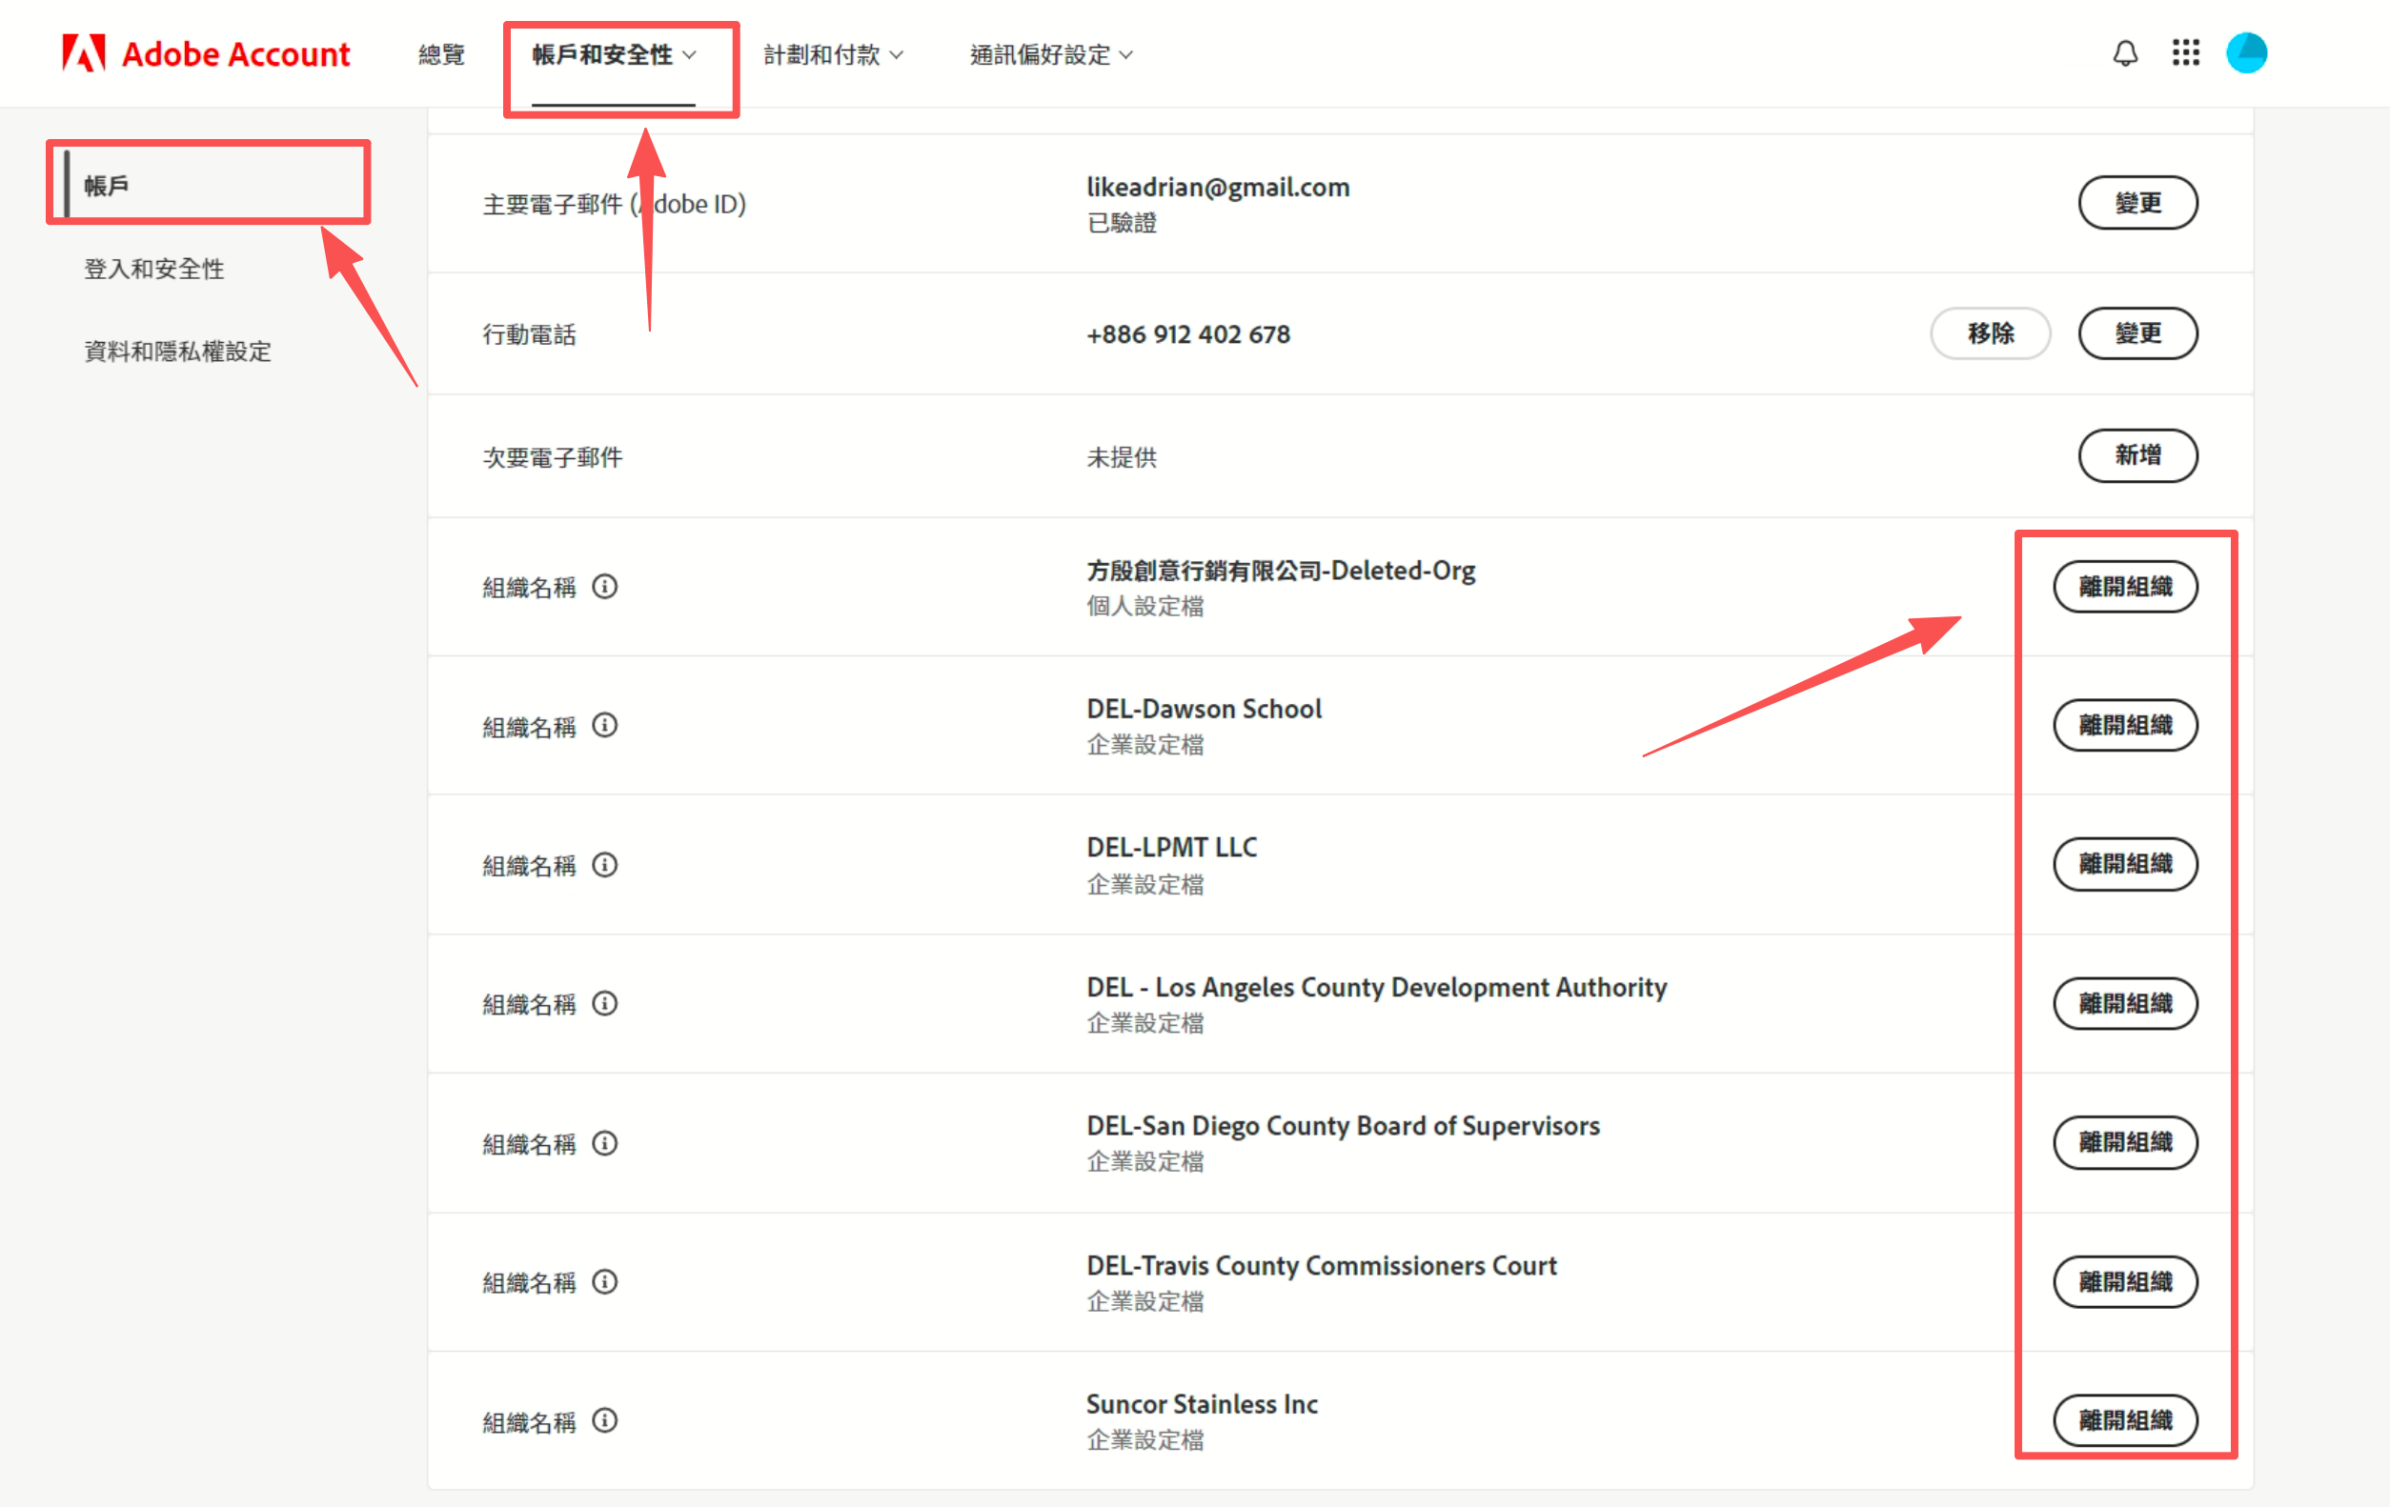Screen dimensions: 2390x1507
Task: Click info icon in Suncor Stainless Inc row
Action: pos(604,1420)
